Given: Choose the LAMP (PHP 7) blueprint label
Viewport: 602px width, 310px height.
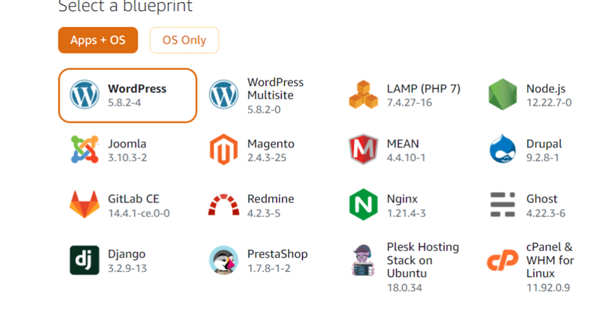Looking at the screenshot, I should pos(424,89).
